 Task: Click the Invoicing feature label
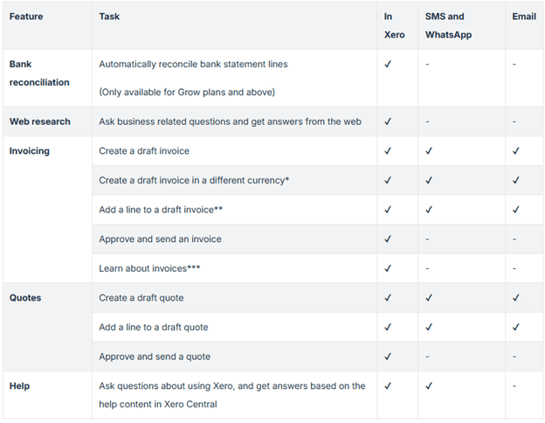30,151
